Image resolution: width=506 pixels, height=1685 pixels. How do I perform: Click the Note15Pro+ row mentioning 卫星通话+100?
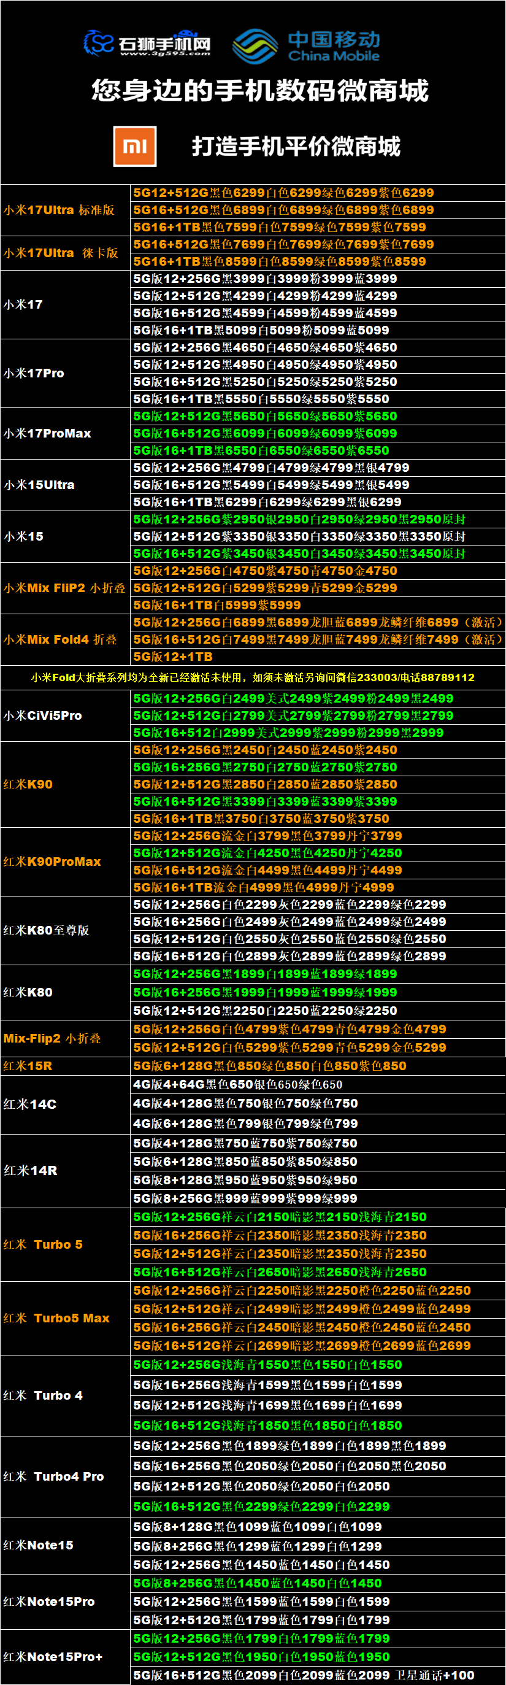click(304, 1675)
